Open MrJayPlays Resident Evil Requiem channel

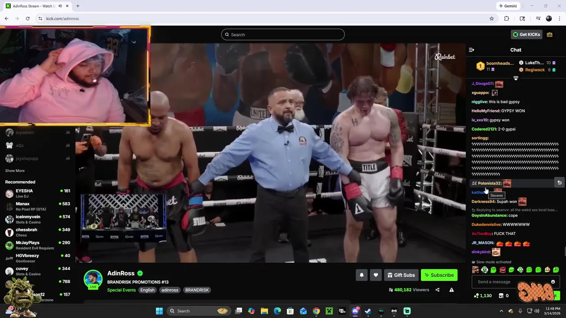point(38,245)
